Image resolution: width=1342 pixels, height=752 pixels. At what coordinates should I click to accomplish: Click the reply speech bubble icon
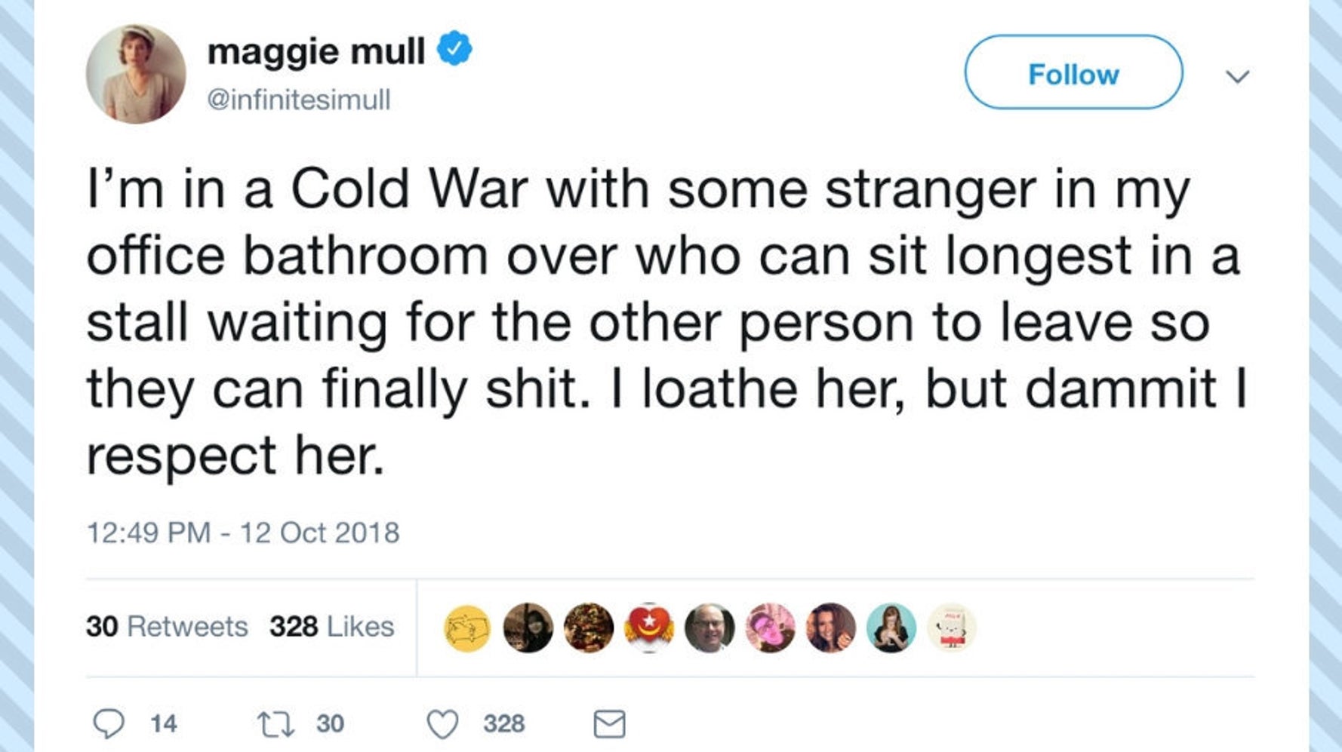click(109, 723)
